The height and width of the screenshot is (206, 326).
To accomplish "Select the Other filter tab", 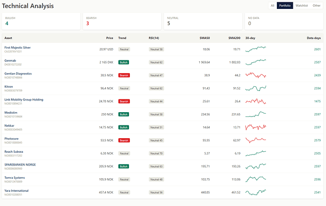I will (x=317, y=6).
